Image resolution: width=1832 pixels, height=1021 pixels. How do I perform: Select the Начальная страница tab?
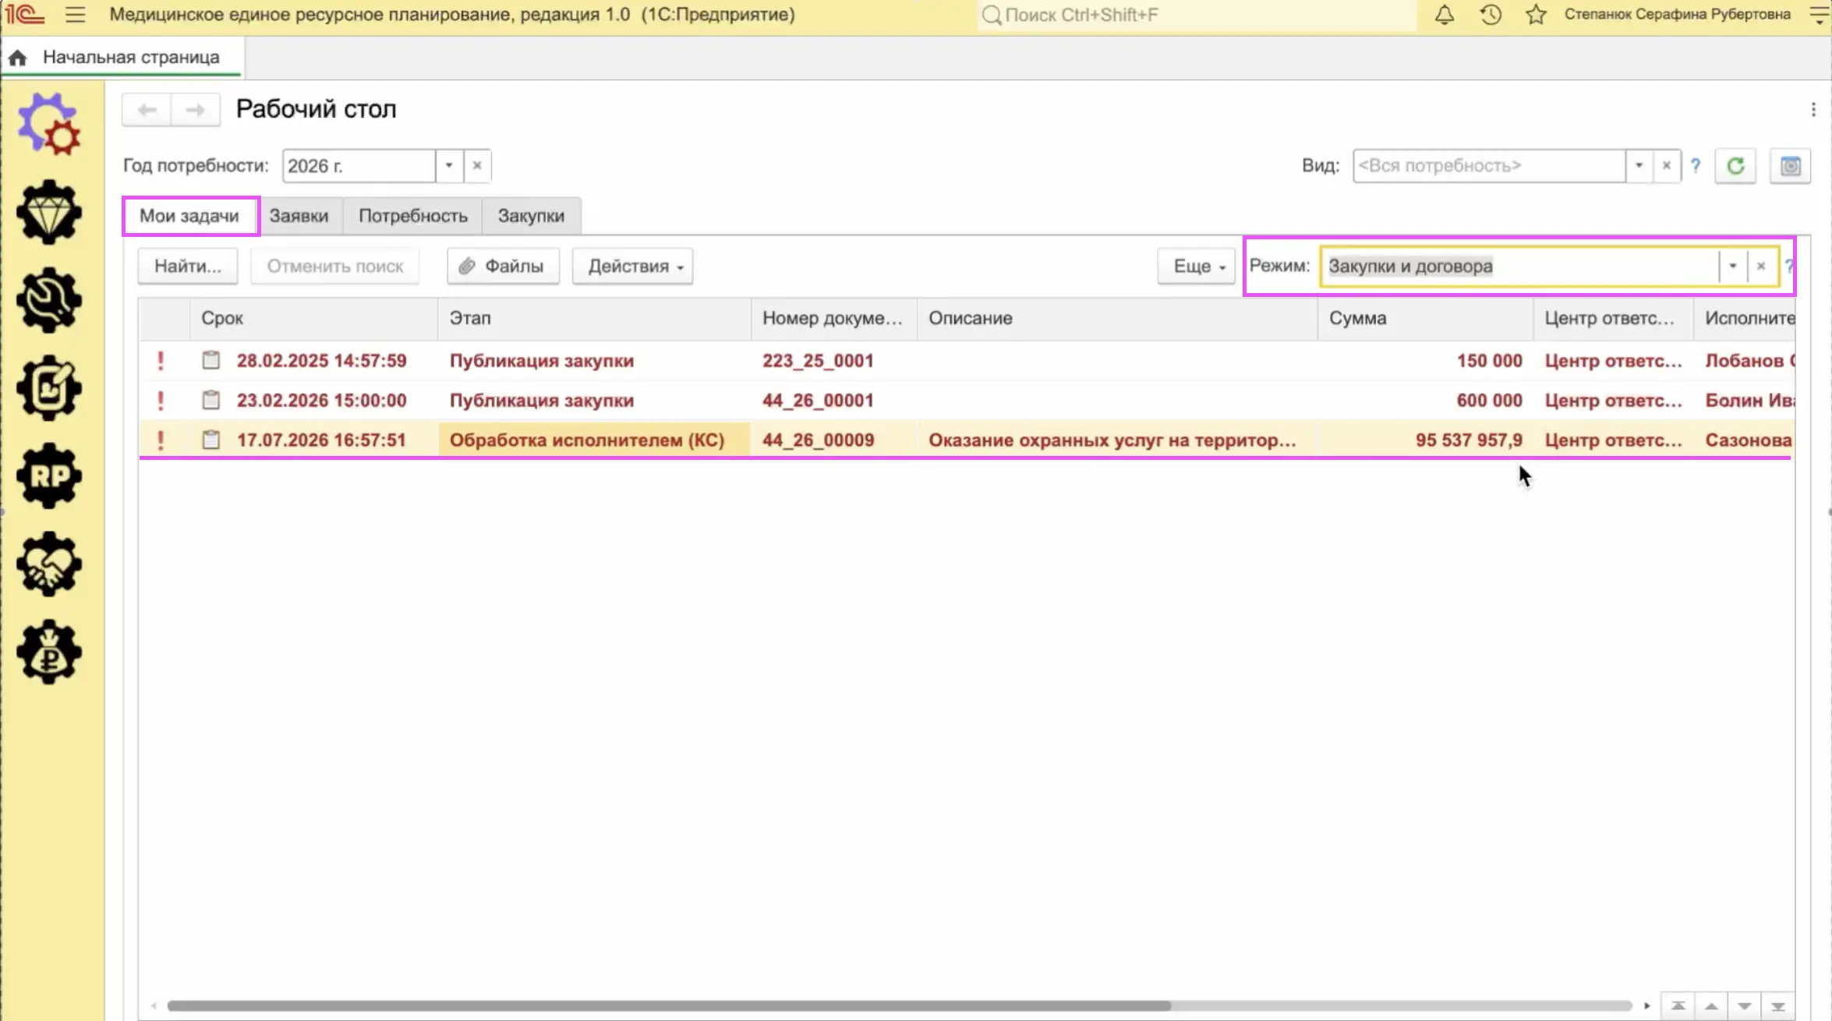(x=122, y=57)
